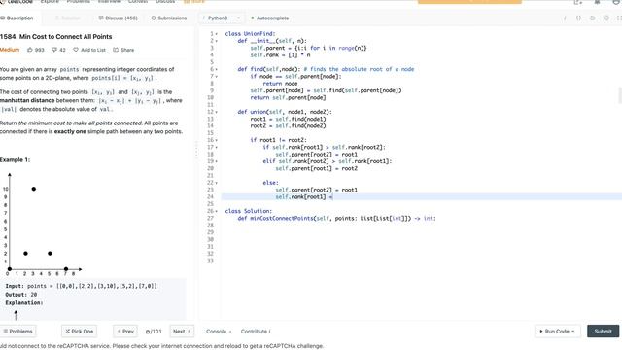Toggle the Autocomplete option
Screen dimensions: 622x350
(270, 18)
